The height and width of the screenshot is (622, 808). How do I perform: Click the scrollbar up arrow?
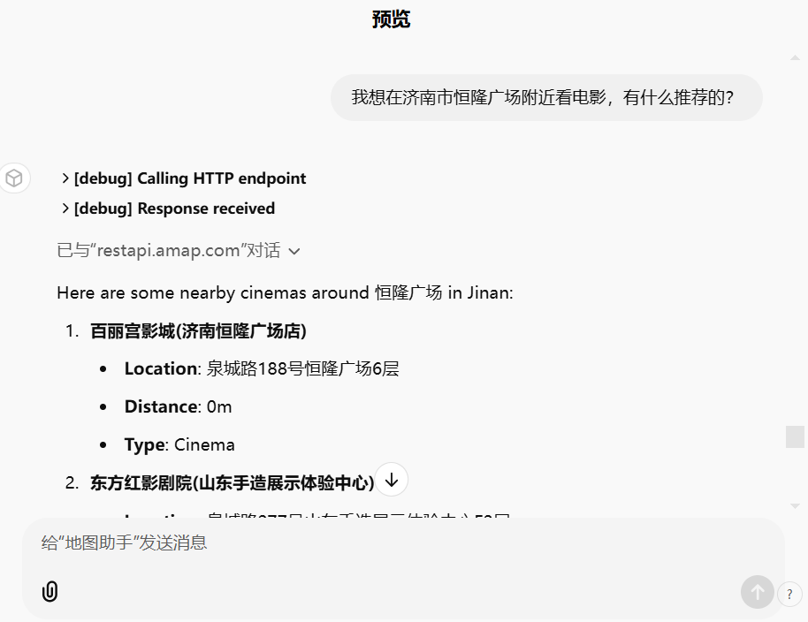(x=795, y=58)
